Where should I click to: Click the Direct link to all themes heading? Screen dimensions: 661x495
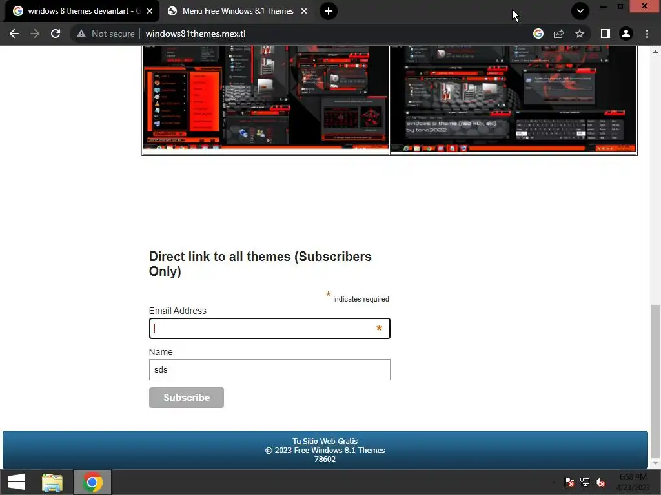(x=260, y=264)
